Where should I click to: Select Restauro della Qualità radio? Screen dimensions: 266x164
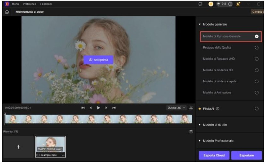pos(257,48)
